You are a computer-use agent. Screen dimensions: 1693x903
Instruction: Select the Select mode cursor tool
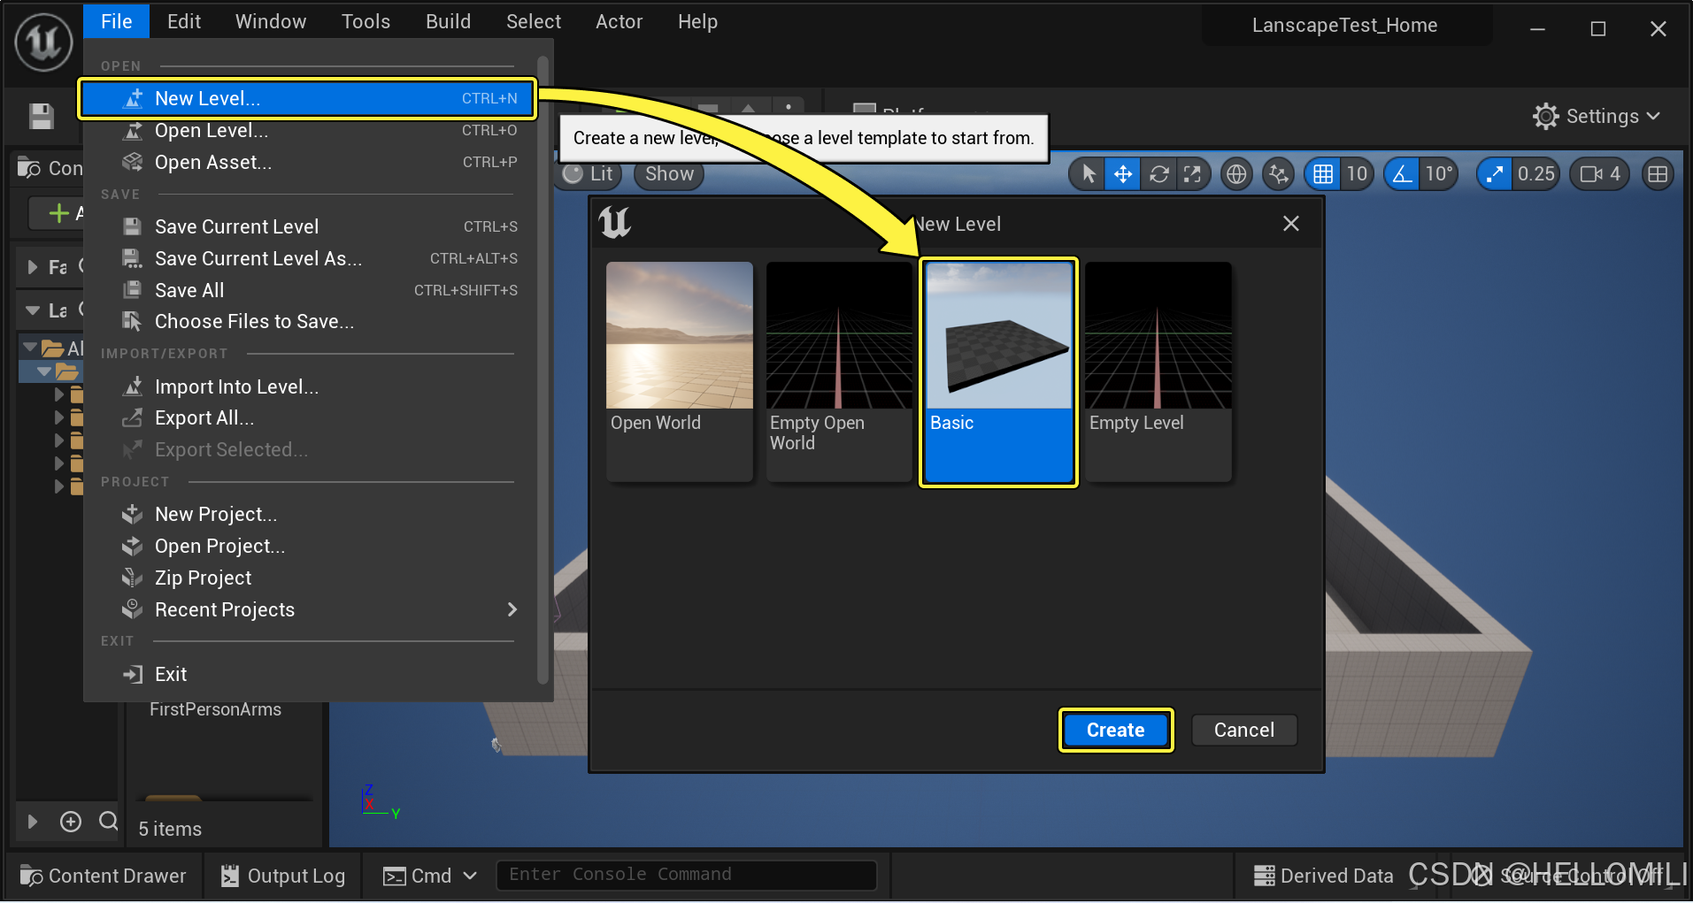(x=1089, y=174)
